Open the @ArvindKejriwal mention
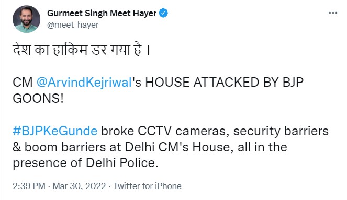This screenshot has width=347, height=200. click(x=84, y=83)
